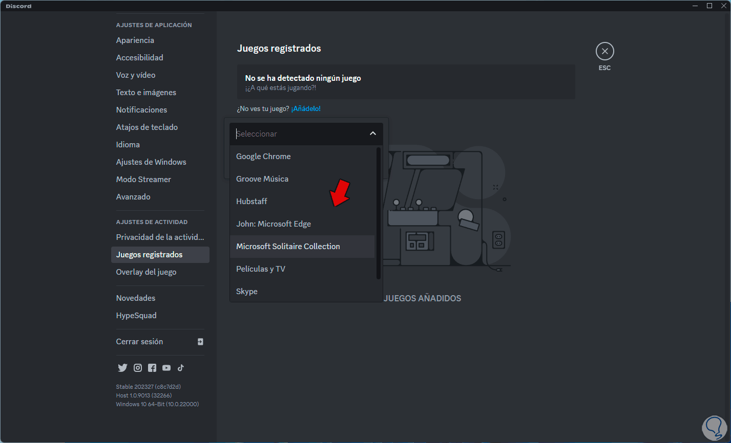Open Privacidad de la actividad section
The image size is (731, 443).
point(160,237)
